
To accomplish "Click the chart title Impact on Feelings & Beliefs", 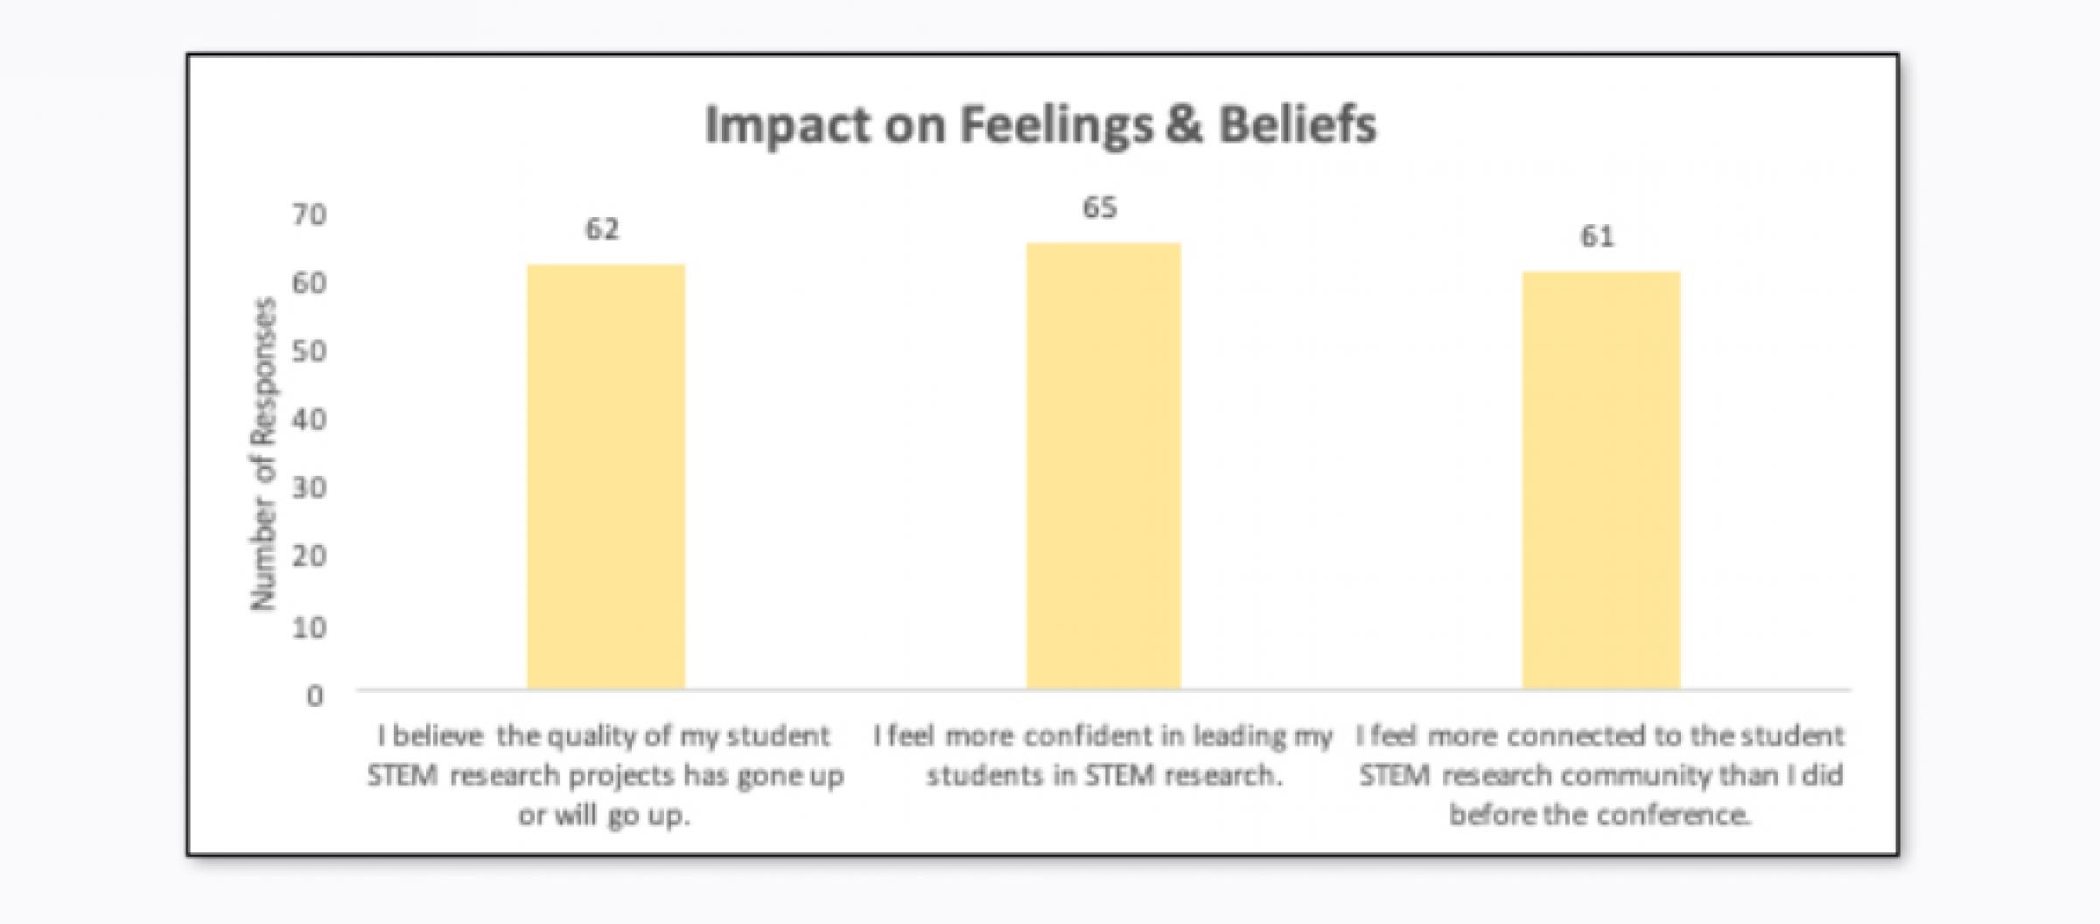I will pos(1040,124).
